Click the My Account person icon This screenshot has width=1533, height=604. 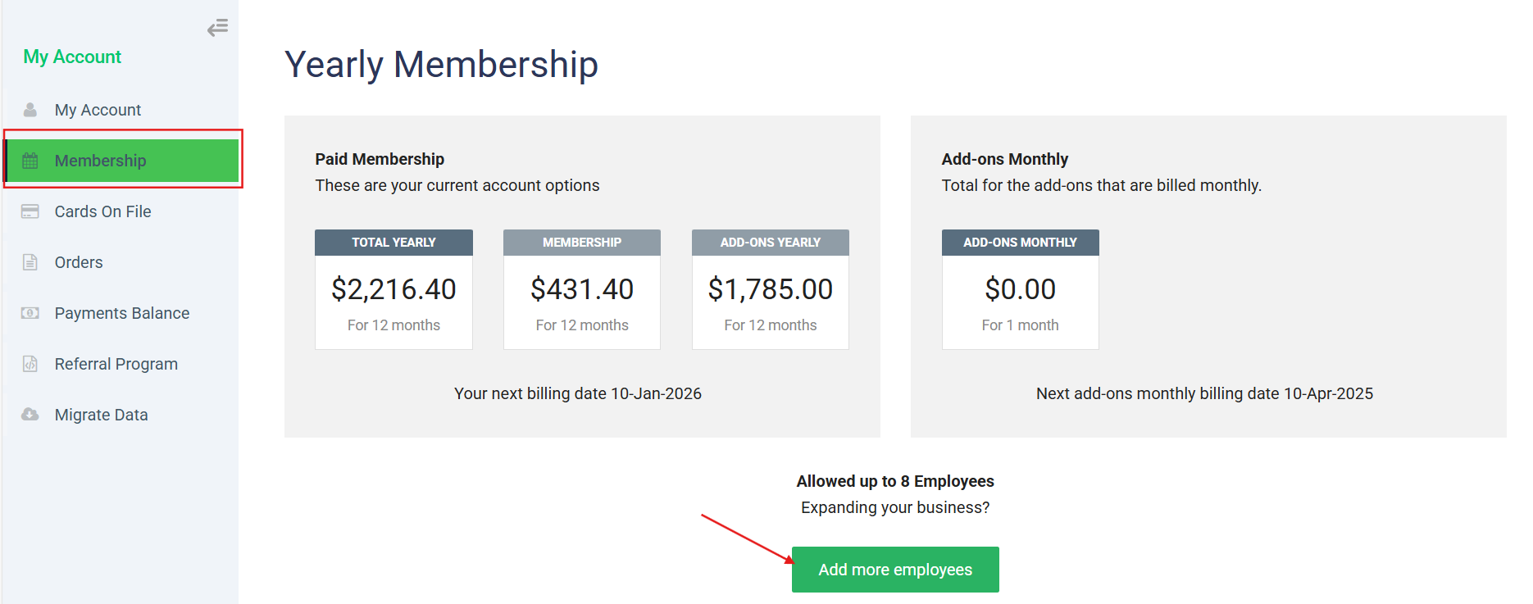tap(30, 110)
